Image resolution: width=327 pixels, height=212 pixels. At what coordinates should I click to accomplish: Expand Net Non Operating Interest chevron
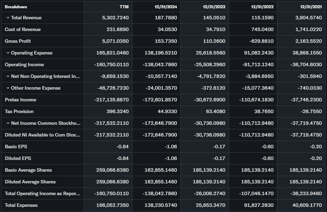click(x=8, y=76)
